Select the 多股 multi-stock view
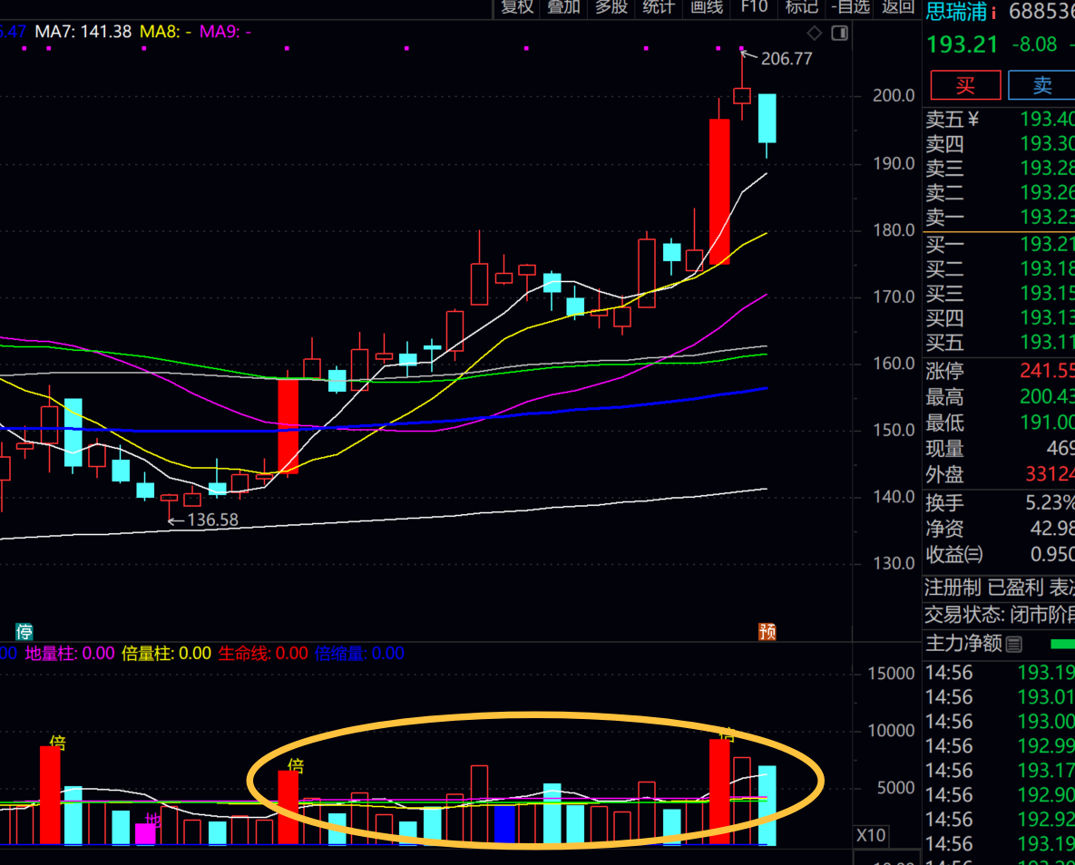 point(611,7)
